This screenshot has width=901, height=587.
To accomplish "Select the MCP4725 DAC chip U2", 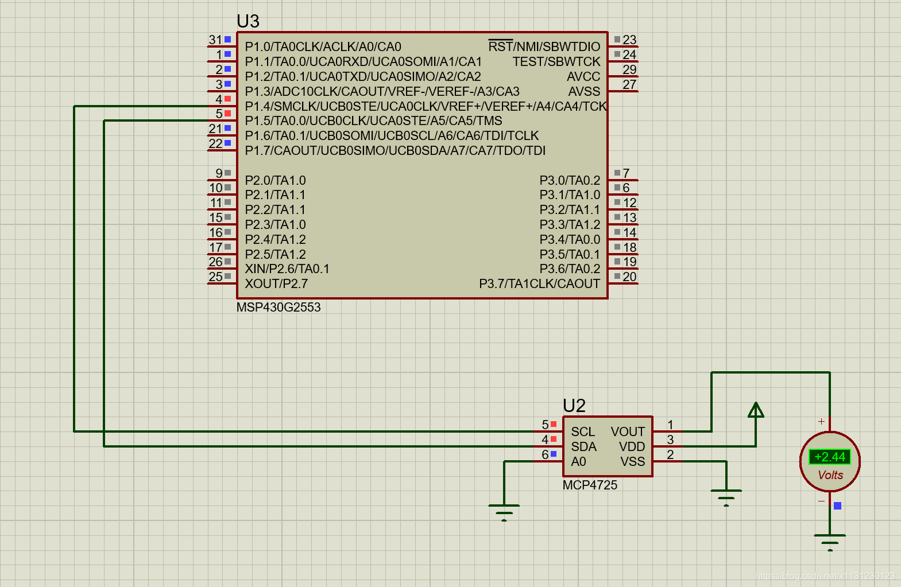I will [608, 446].
